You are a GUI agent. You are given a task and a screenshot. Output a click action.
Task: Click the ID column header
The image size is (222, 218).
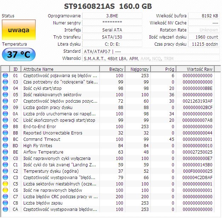16,69
